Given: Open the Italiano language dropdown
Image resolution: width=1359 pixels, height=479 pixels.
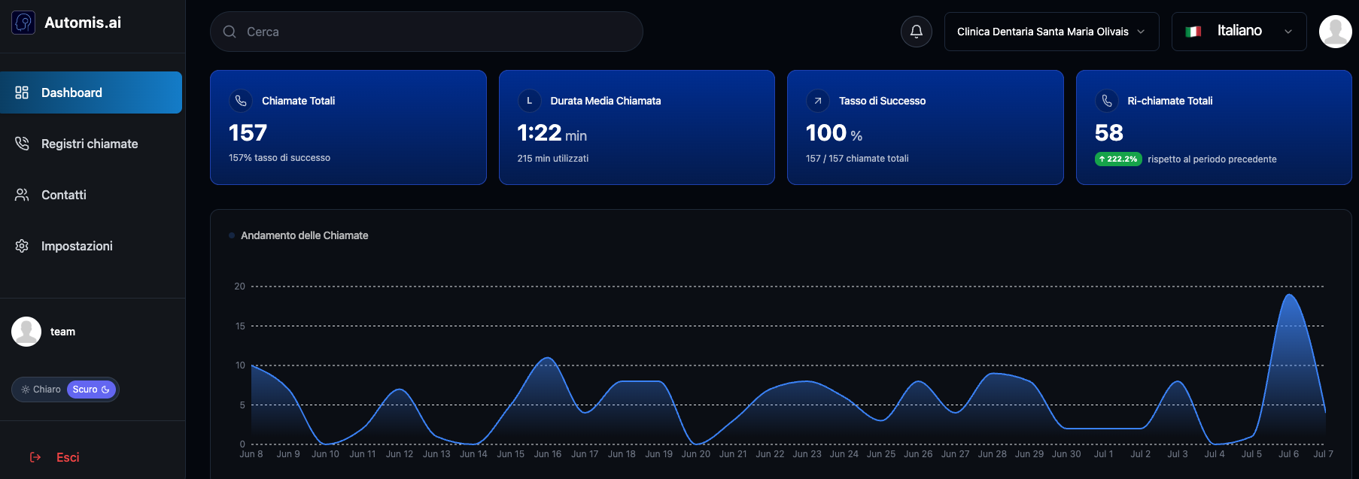Looking at the screenshot, I should coord(1239,32).
